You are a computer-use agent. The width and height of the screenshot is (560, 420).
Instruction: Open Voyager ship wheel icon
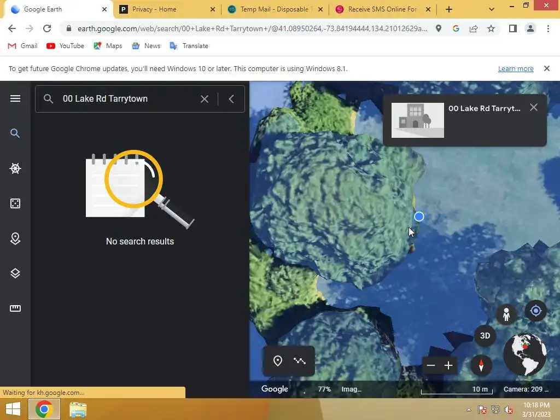[15, 168]
